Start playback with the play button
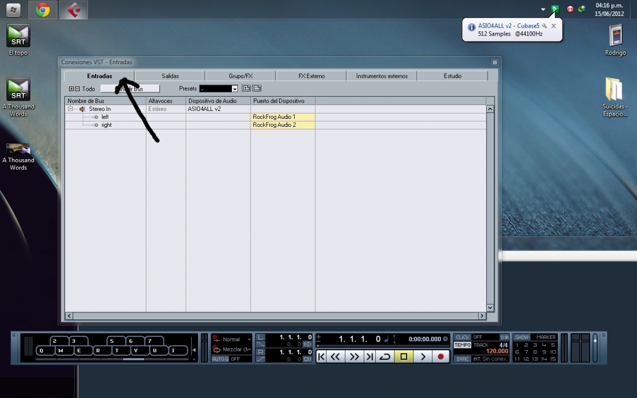This screenshot has width=637, height=398. pos(423,357)
